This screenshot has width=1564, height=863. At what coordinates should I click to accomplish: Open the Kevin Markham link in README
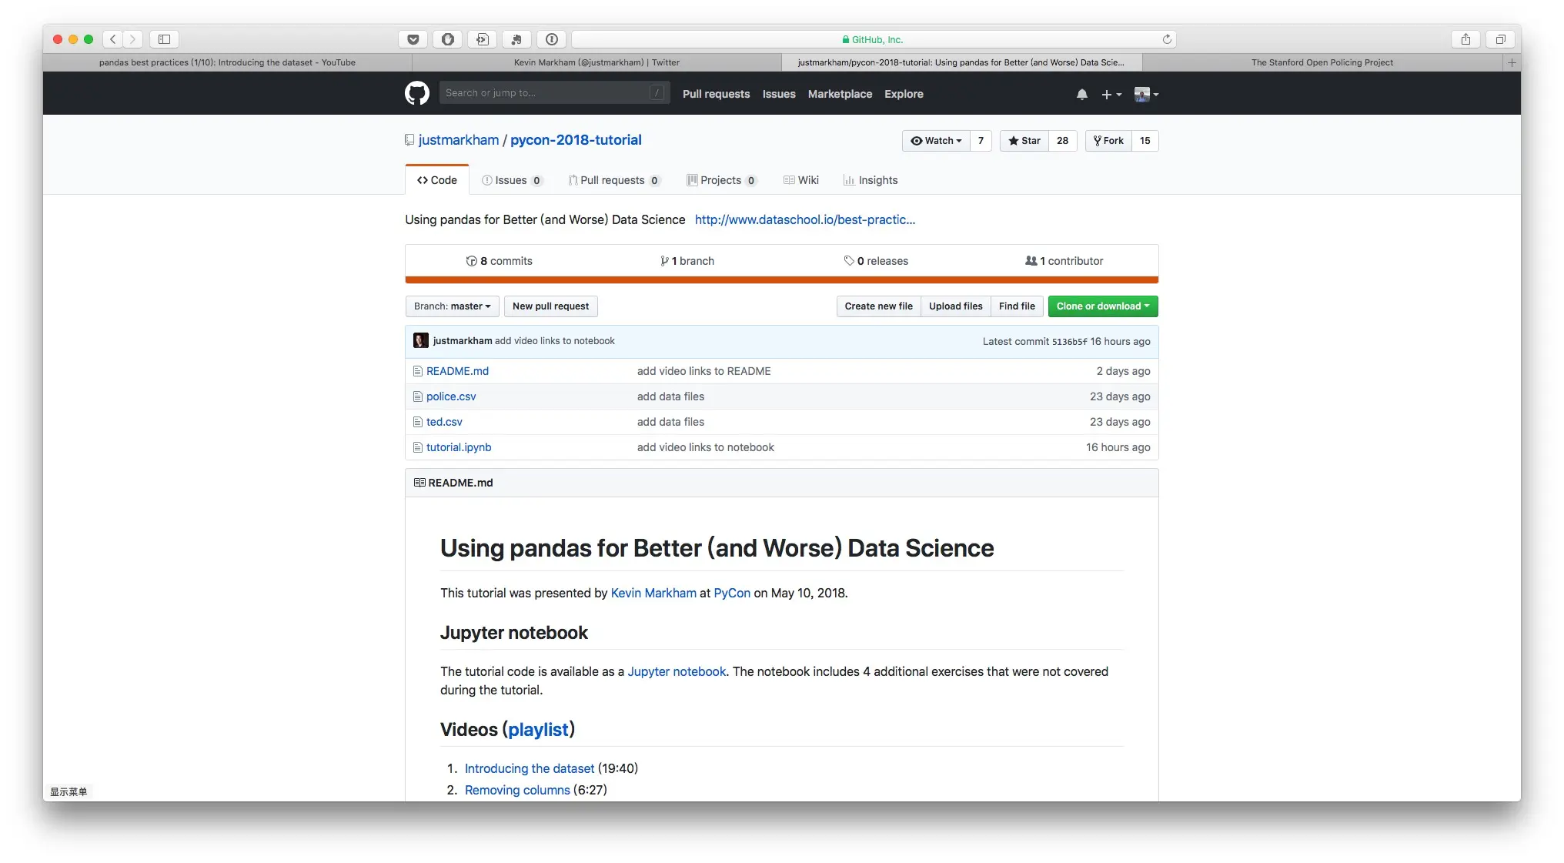tap(653, 593)
